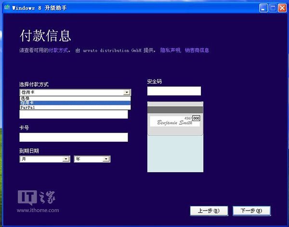Click the 卡号 card number input field
The width and height of the screenshot is (289, 227).
point(74,137)
